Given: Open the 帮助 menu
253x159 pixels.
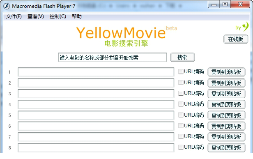Looking at the screenshot, I should 77,16.
